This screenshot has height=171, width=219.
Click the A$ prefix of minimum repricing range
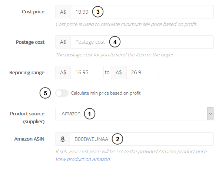point(63,72)
